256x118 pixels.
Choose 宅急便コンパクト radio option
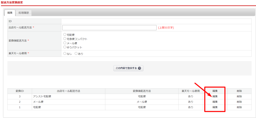(65, 39)
